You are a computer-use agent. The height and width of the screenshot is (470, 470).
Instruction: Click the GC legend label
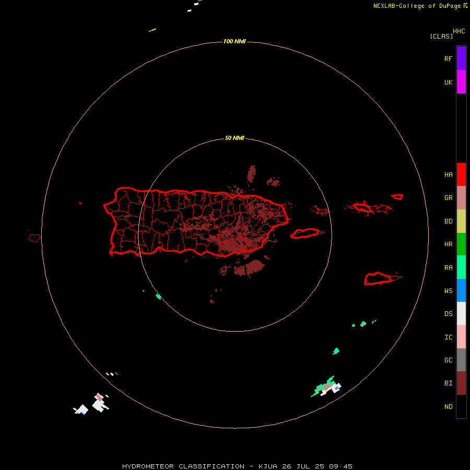click(x=448, y=360)
